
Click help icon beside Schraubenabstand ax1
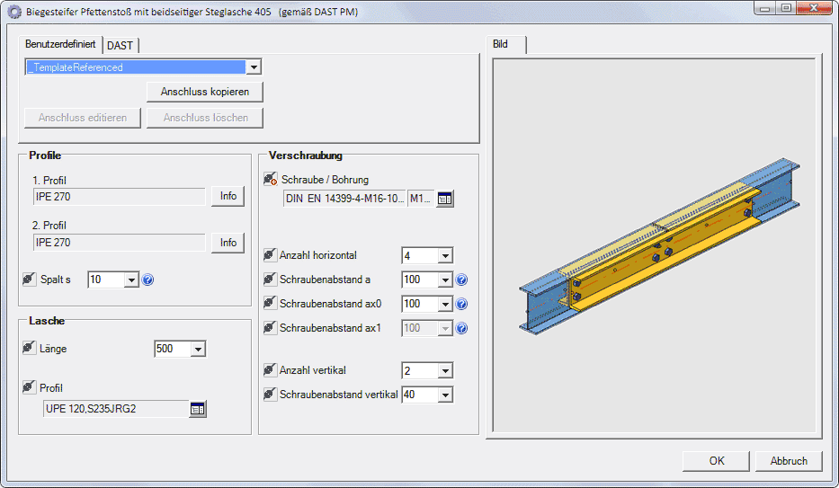point(461,328)
